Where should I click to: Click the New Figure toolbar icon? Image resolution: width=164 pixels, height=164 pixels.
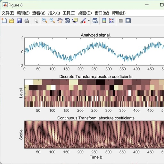pos(4,20)
